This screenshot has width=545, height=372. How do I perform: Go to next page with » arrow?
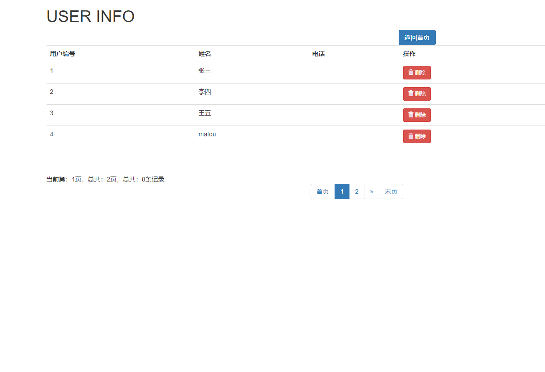point(372,191)
